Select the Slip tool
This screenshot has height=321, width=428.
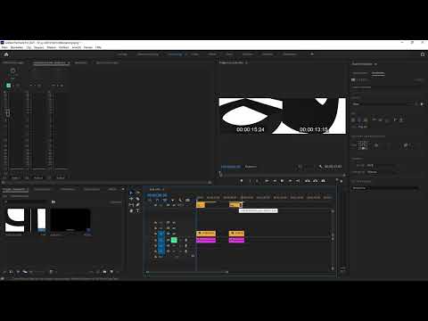coord(131,204)
